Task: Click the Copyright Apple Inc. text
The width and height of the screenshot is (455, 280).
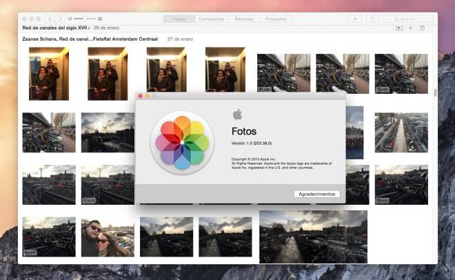Action: tap(281, 163)
